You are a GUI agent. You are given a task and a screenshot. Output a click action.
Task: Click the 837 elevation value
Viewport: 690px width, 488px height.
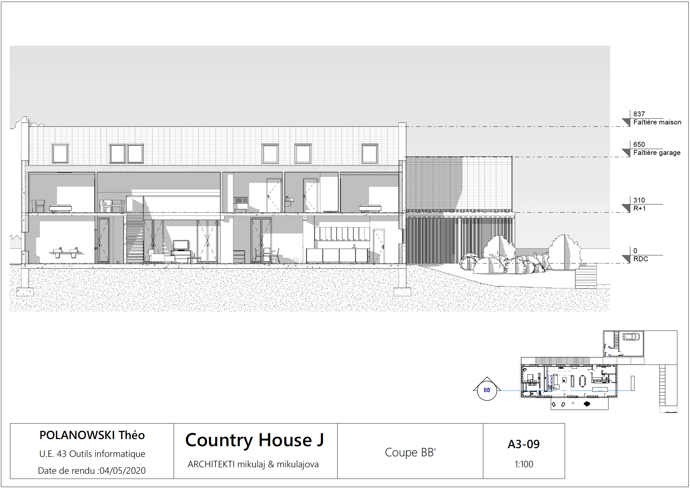(x=639, y=114)
